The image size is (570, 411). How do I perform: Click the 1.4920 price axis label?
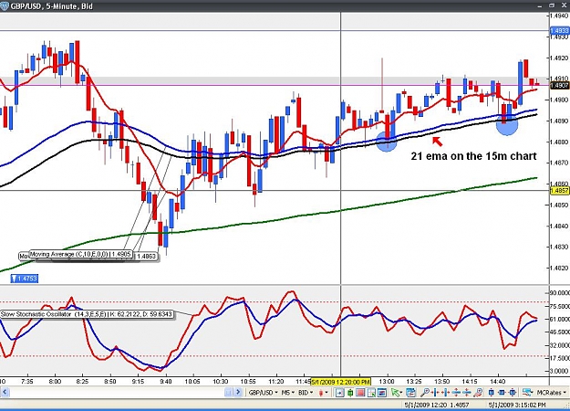[x=560, y=58]
